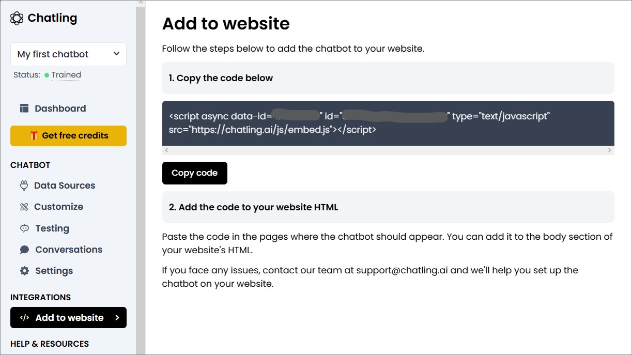
Task: Click the Conversations speech bubble icon
Action: [24, 250]
